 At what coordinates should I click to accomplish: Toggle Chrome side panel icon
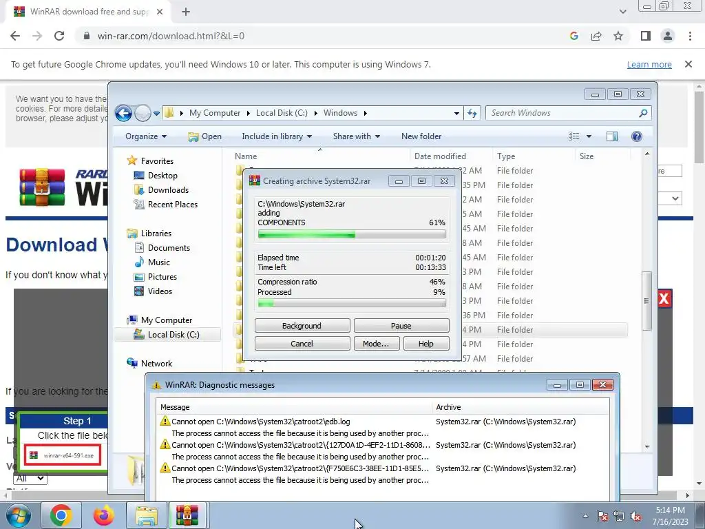[646, 36]
